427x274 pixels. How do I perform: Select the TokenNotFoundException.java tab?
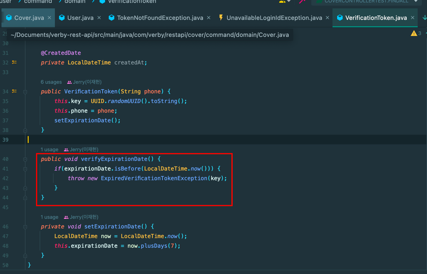click(x=160, y=17)
